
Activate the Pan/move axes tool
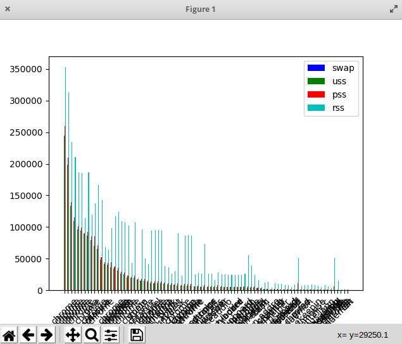tap(73, 334)
